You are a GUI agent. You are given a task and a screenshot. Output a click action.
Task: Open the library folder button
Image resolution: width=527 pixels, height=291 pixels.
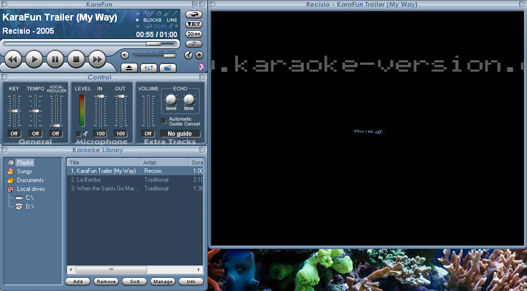coord(168,68)
